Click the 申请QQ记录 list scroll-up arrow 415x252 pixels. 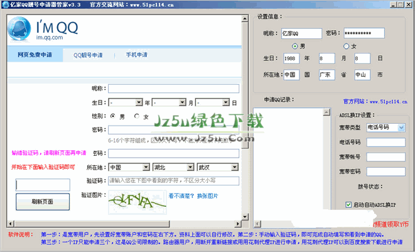pyautogui.click(x=326, y=112)
